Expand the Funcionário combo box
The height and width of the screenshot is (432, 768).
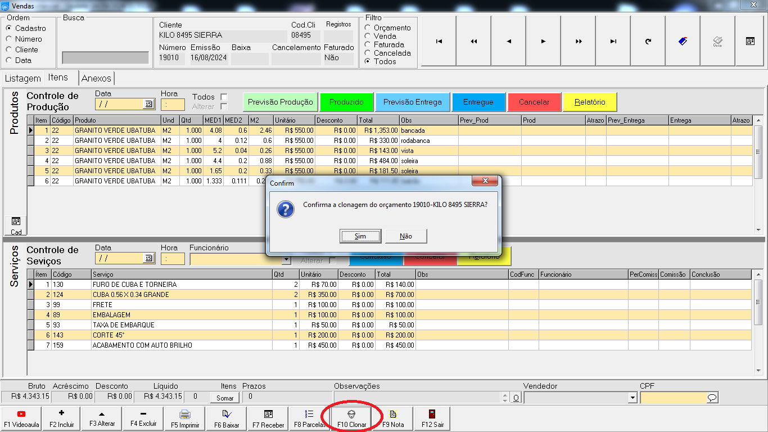(x=286, y=259)
